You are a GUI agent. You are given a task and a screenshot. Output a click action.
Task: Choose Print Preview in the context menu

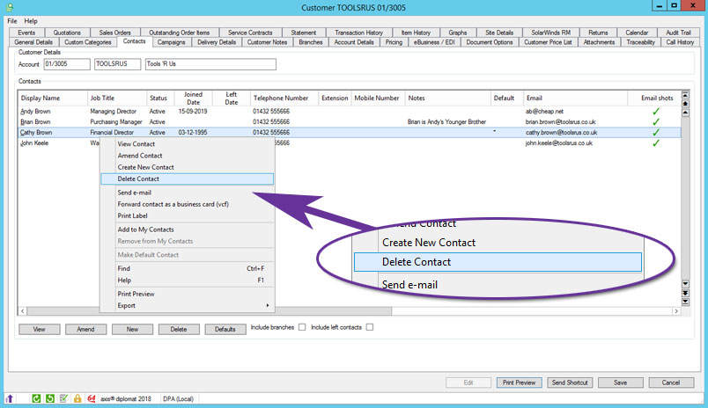tap(187, 294)
